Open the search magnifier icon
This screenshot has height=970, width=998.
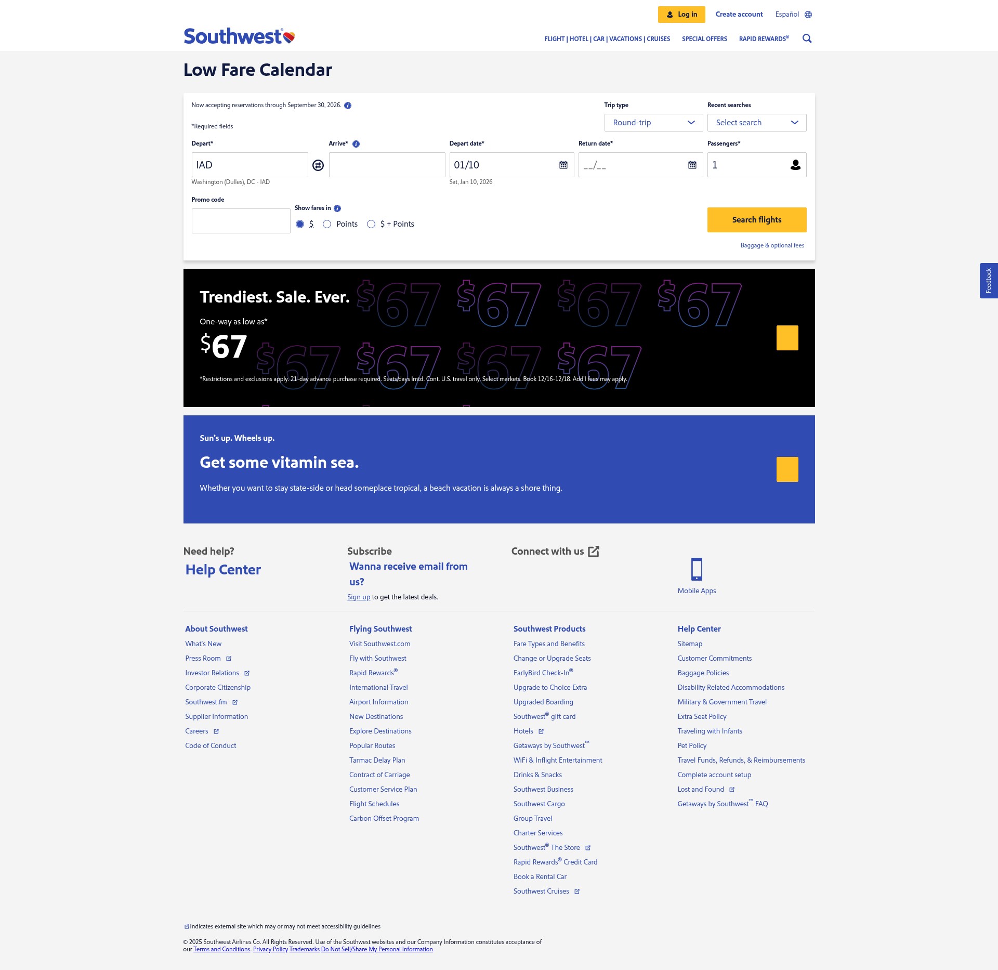point(807,38)
